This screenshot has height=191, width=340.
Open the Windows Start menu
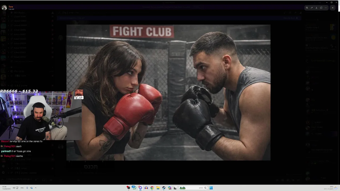211,188
